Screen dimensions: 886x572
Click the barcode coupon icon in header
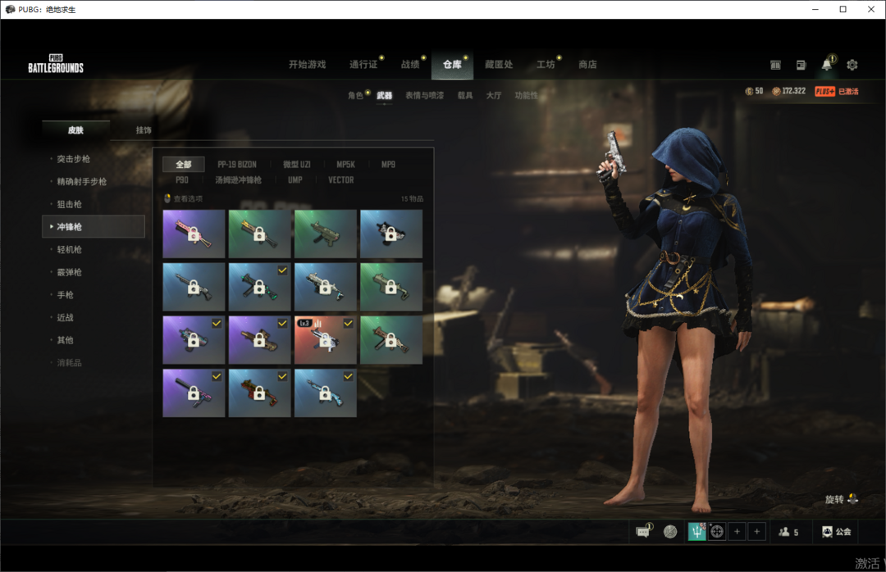pyautogui.click(x=775, y=65)
